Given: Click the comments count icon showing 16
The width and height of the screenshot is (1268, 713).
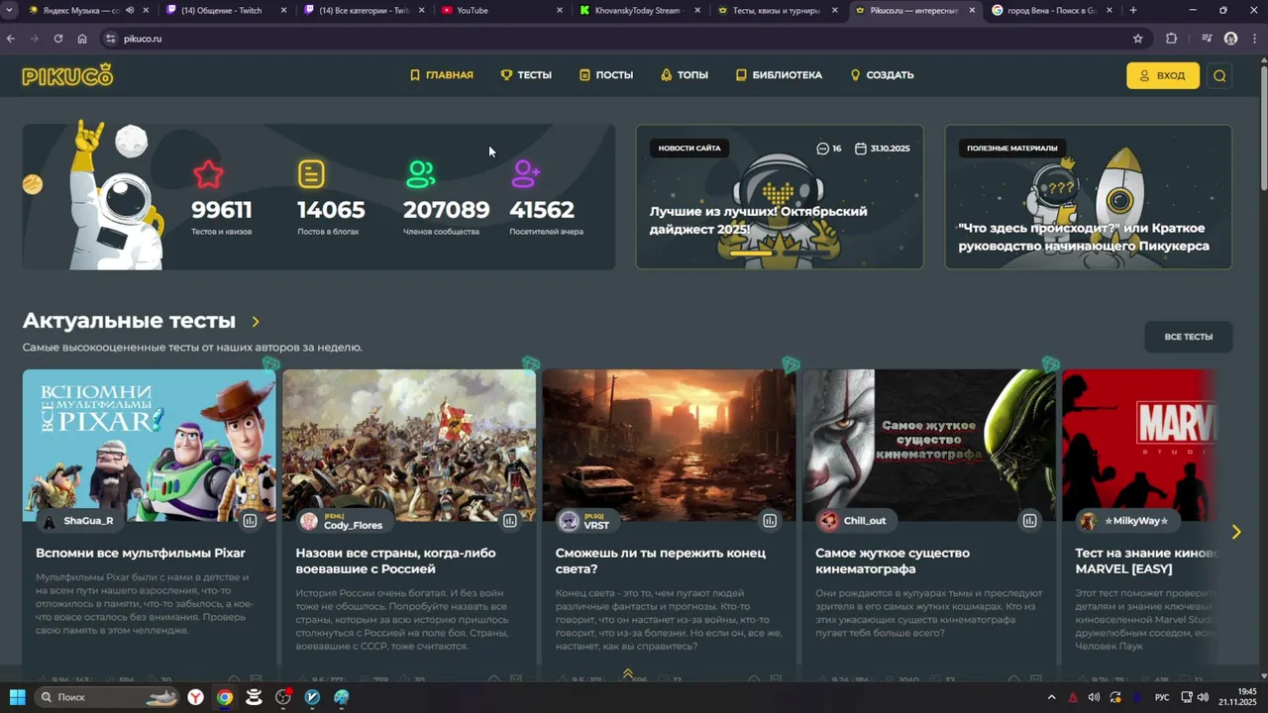Looking at the screenshot, I should tap(822, 149).
